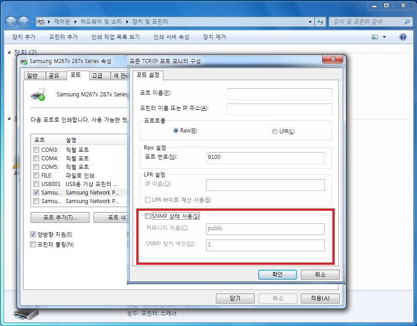Open the 고급 tab

click(100, 76)
